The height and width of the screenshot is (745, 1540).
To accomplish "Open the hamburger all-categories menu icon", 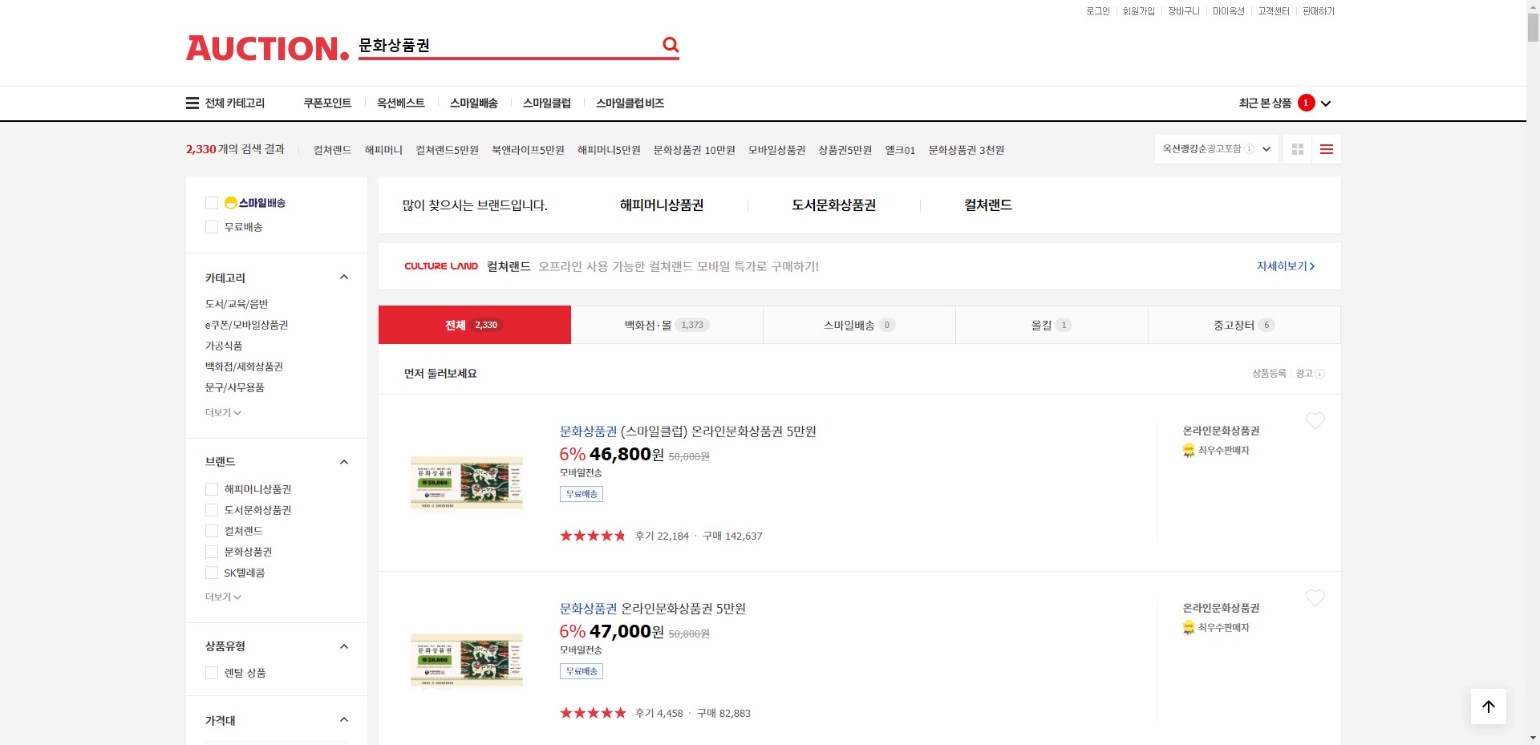I will [x=192, y=103].
